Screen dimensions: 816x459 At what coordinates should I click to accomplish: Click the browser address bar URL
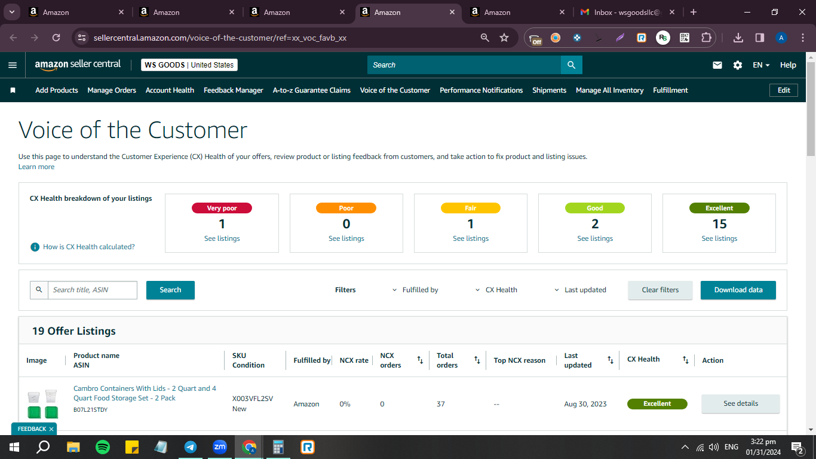coord(220,38)
